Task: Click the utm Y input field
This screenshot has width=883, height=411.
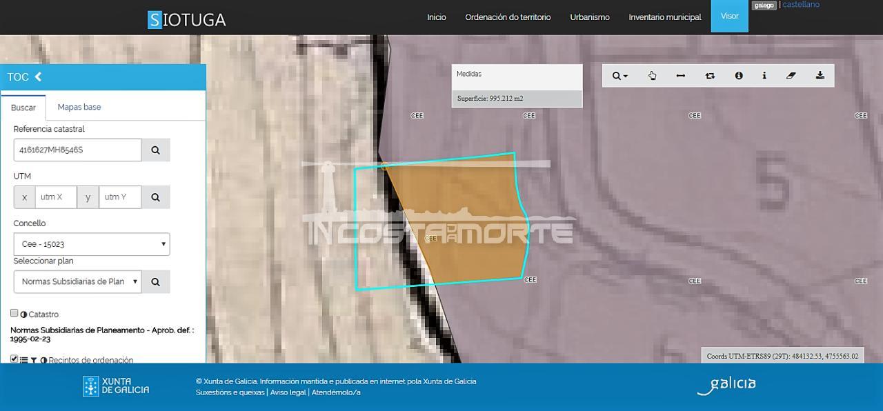Action: click(120, 197)
